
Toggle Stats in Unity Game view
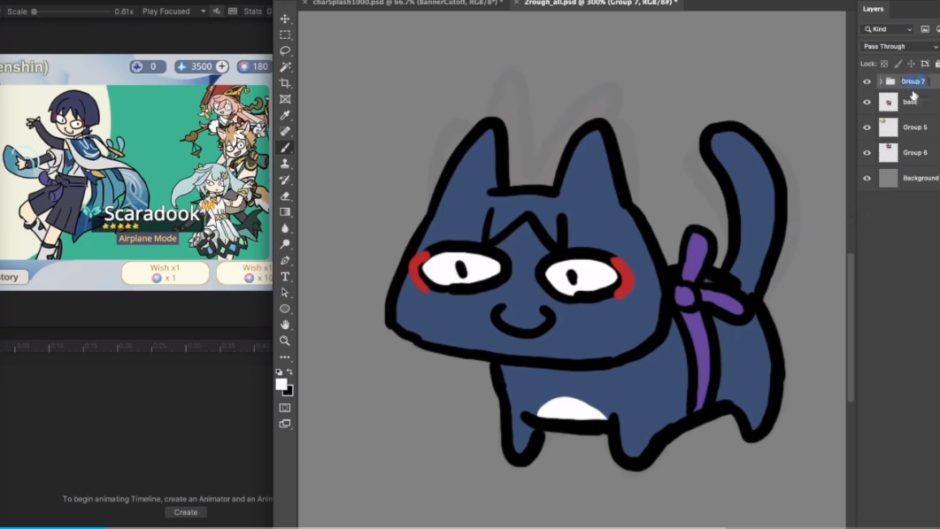pyautogui.click(x=252, y=11)
